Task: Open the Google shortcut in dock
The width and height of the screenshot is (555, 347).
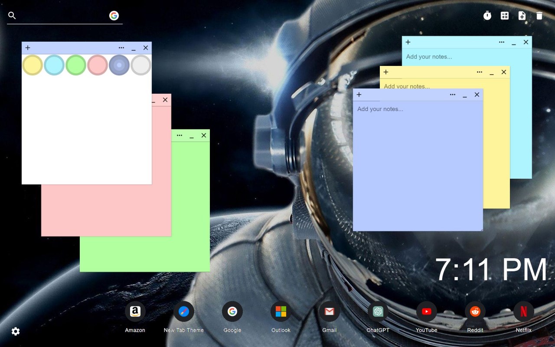Action: pyautogui.click(x=232, y=311)
